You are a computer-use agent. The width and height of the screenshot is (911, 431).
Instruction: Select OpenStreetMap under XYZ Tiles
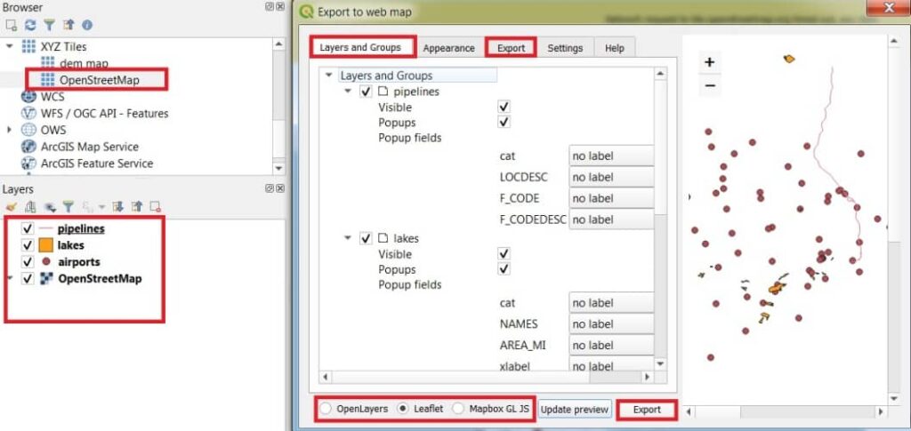pos(100,80)
